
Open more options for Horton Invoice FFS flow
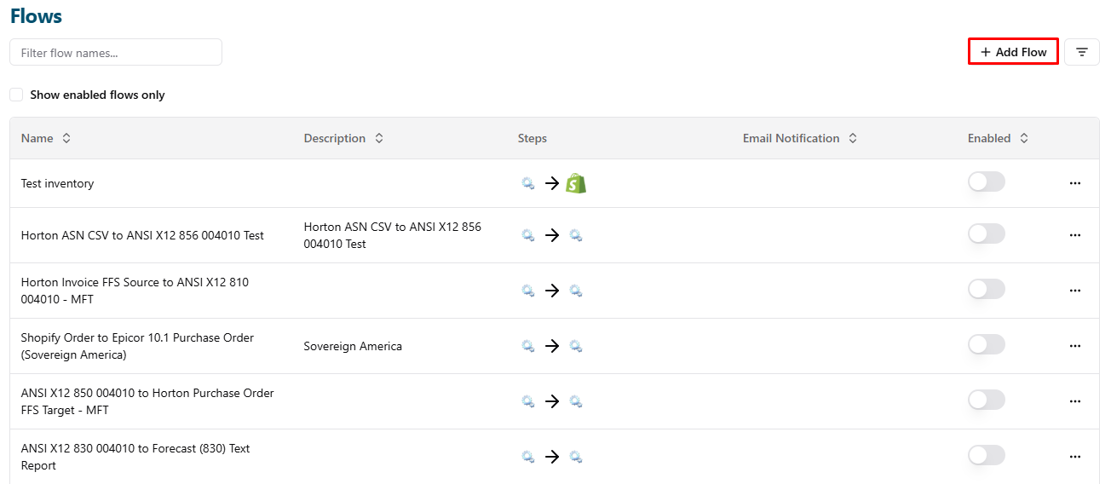1075,291
